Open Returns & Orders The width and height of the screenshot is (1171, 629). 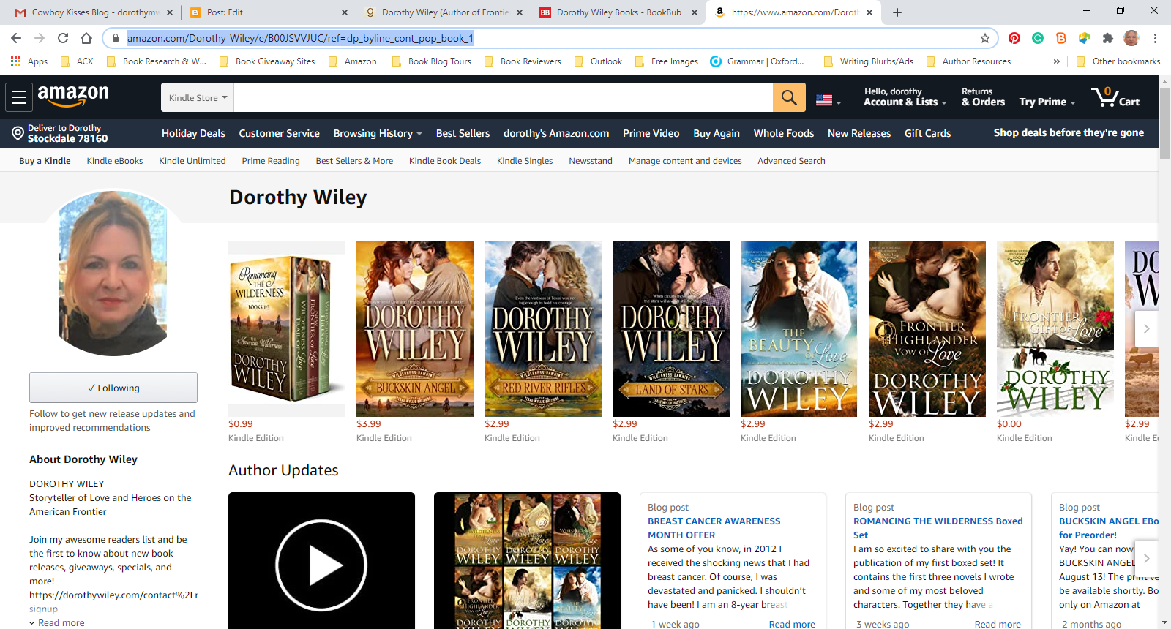pyautogui.click(x=983, y=97)
